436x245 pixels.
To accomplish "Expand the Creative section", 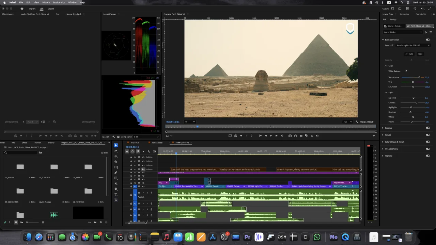I will point(383,128).
